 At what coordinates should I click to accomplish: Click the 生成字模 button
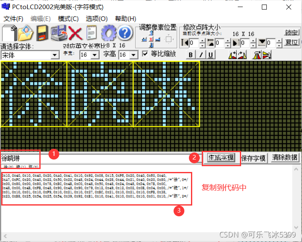[221, 157]
